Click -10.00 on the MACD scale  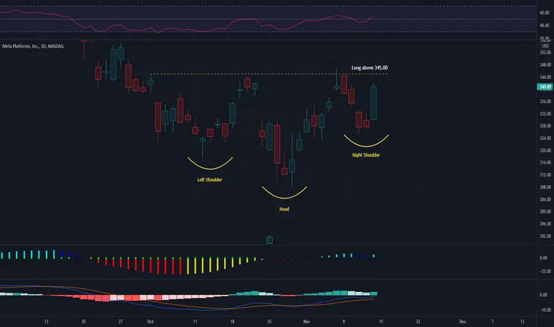click(545, 310)
